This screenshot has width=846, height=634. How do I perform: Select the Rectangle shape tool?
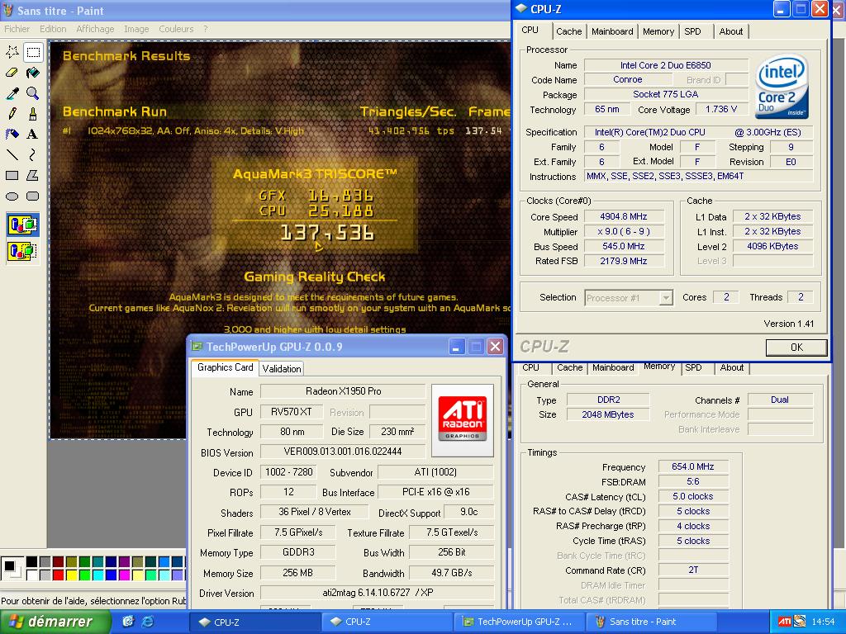pyautogui.click(x=12, y=175)
